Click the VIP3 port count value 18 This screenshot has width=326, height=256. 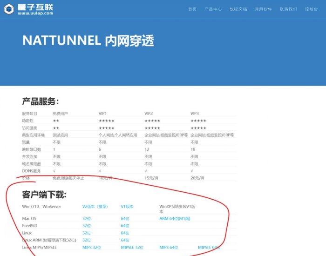(x=193, y=149)
